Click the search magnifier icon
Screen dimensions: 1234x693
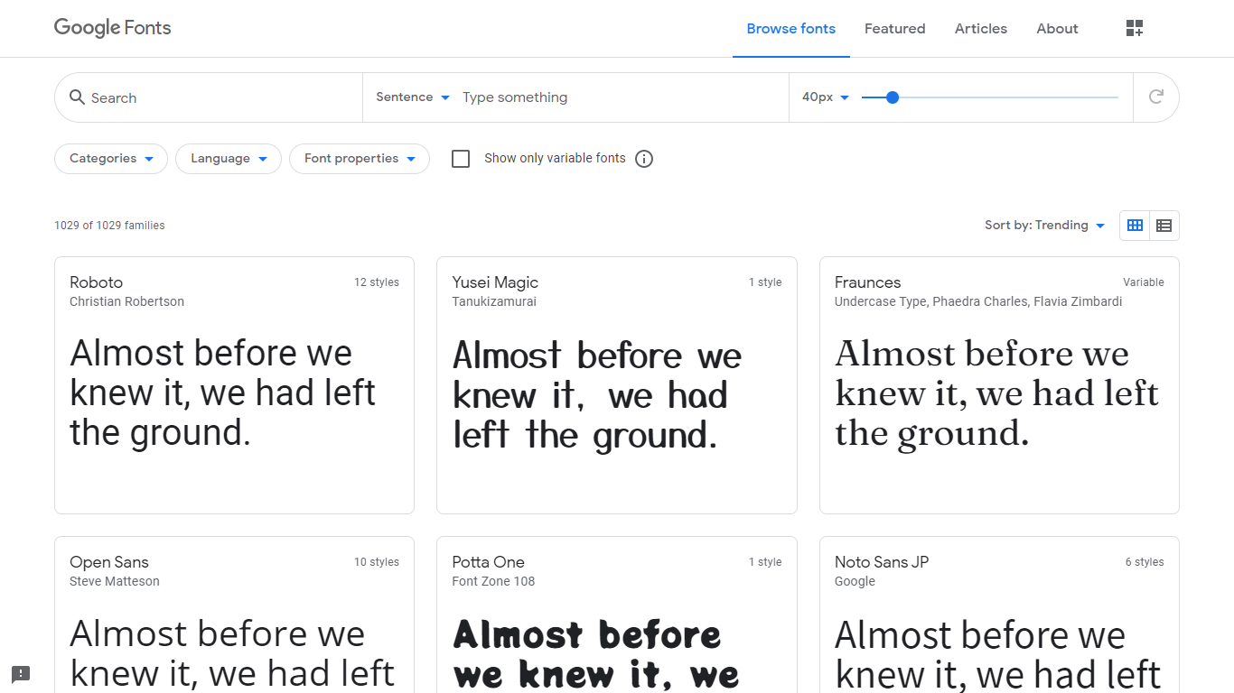click(78, 97)
